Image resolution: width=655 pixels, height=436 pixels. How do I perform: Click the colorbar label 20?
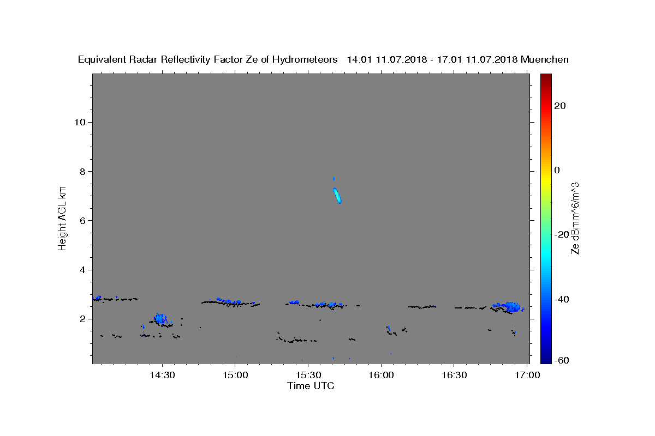(x=559, y=106)
